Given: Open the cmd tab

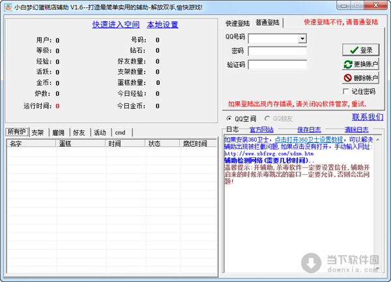Looking at the screenshot, I should coord(121,133).
